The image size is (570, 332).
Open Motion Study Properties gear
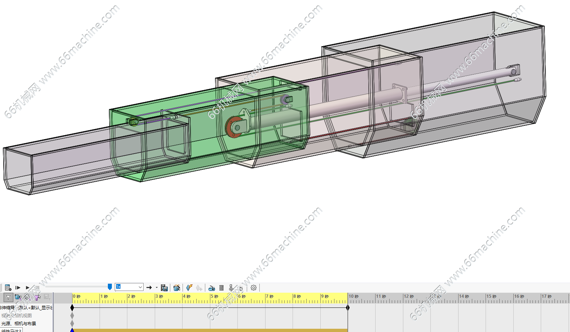(x=254, y=288)
